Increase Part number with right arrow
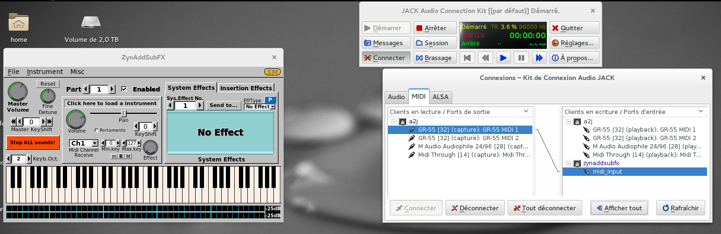Viewport: 721px width, 234px height. tap(112, 89)
